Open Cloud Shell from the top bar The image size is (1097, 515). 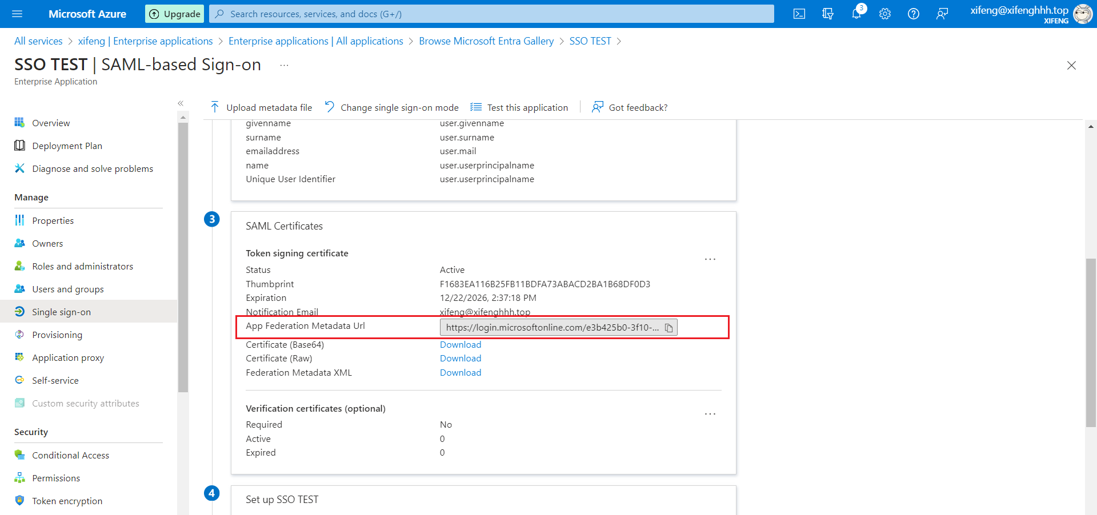coord(799,14)
